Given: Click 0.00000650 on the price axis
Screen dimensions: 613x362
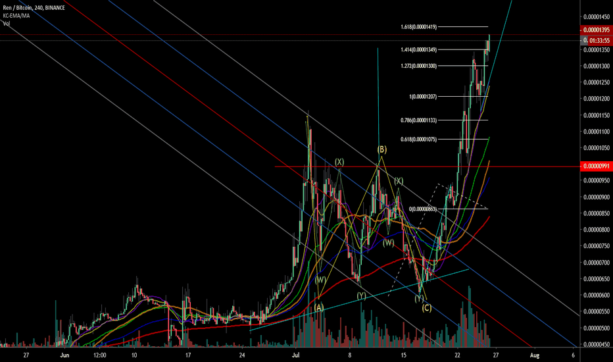Looking at the screenshot, I should [596, 279].
